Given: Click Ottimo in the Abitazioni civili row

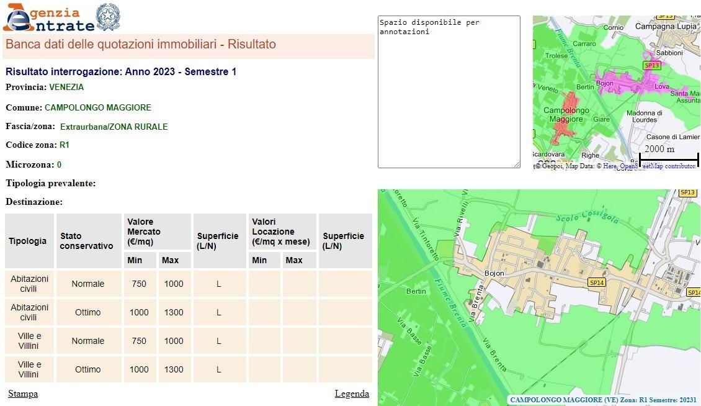Looking at the screenshot, I should [x=88, y=312].
